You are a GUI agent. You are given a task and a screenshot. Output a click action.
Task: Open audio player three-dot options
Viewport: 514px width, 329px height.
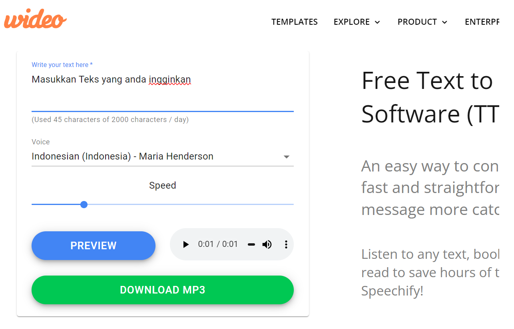(286, 244)
